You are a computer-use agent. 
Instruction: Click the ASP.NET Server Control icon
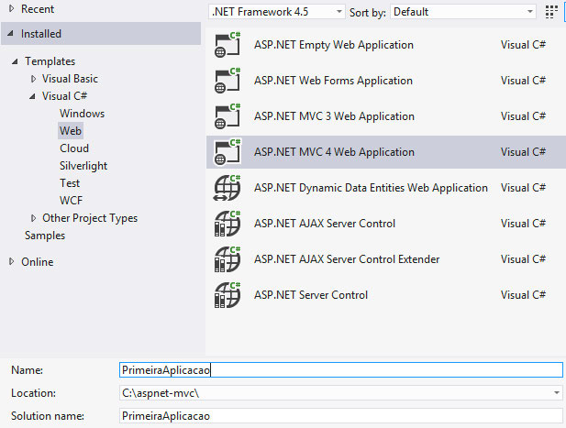click(228, 294)
